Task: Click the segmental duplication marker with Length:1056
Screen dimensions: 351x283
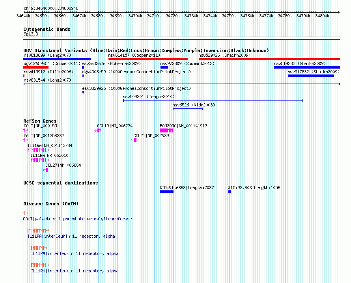Action: 230,192
